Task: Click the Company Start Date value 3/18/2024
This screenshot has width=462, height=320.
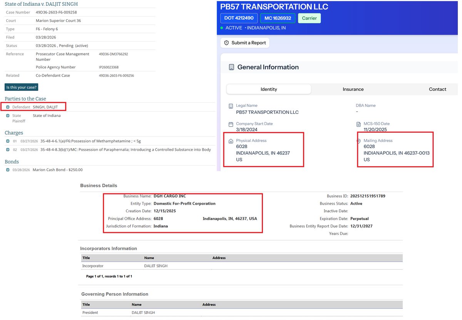Action: [x=247, y=130]
